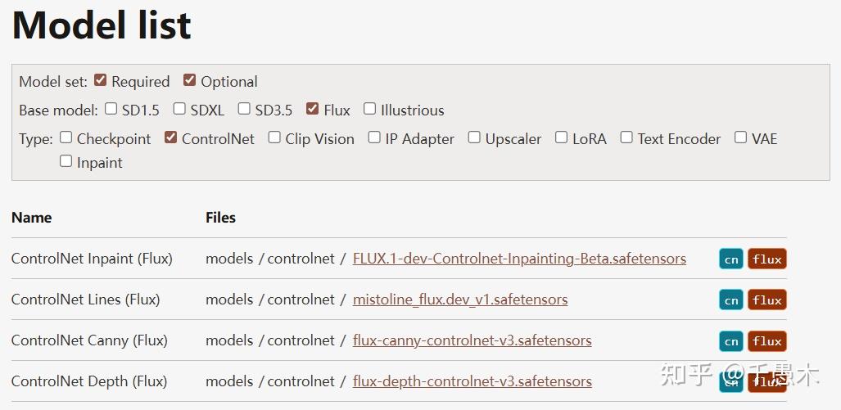Image resolution: width=841 pixels, height=410 pixels.
Task: Click the flux tag on ControlNet Canny row
Action: point(766,341)
